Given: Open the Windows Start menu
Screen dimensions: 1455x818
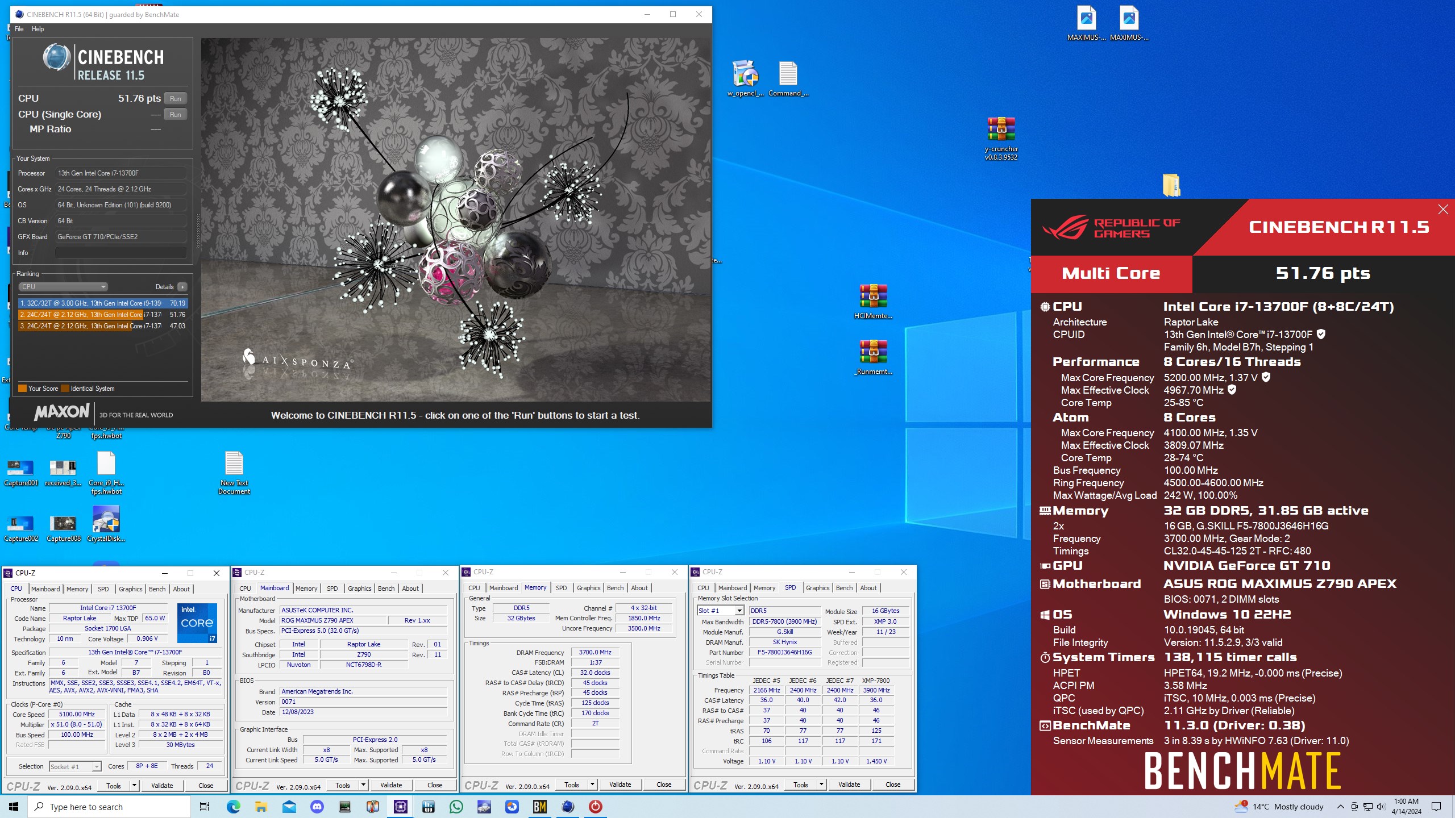Looking at the screenshot, I should tap(14, 807).
